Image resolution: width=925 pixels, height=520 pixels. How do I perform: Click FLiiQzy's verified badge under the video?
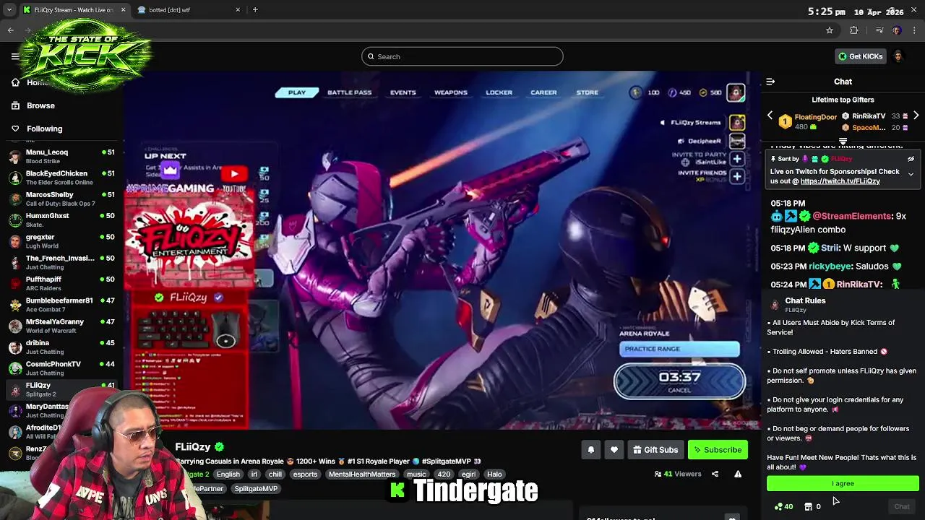[x=219, y=447]
